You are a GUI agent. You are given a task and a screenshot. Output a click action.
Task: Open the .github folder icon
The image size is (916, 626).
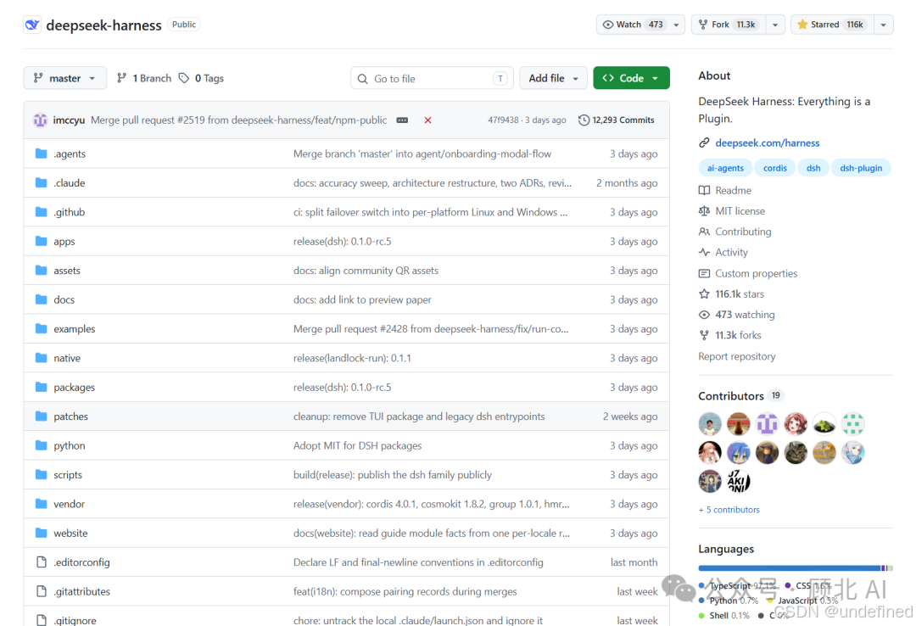pos(41,212)
